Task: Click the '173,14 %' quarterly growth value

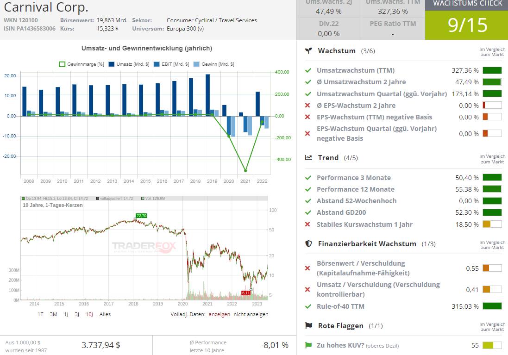Action: [x=465, y=94]
